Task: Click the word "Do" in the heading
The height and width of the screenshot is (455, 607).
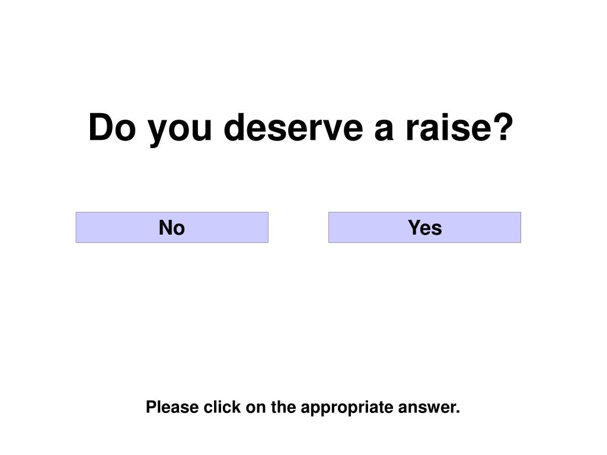Action: 112,127
